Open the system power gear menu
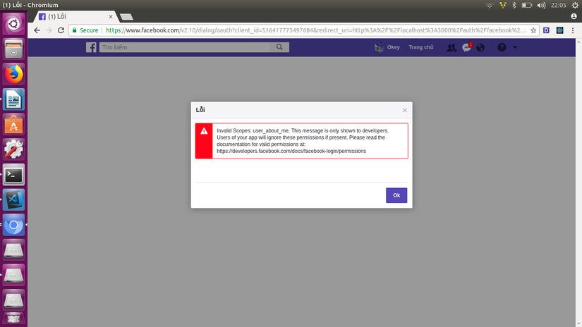Screen dimensions: 582x327 [x=575, y=5]
